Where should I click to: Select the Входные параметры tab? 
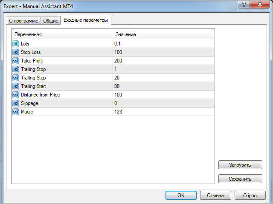point(86,20)
